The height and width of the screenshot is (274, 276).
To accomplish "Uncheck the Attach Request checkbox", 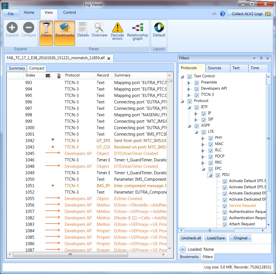I will [x=225, y=224].
